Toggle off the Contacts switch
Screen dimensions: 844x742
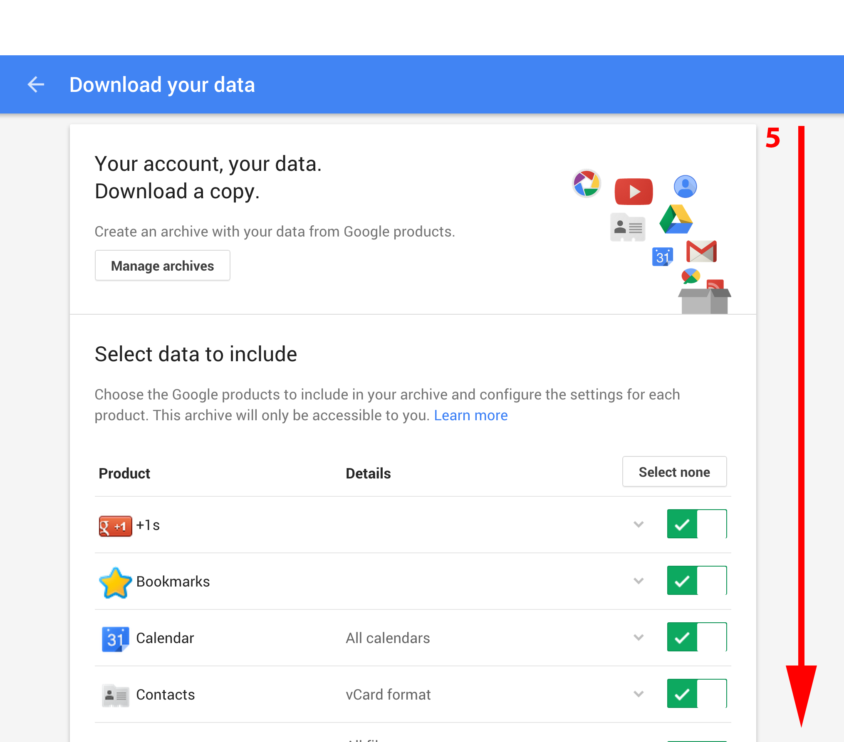[x=697, y=693]
